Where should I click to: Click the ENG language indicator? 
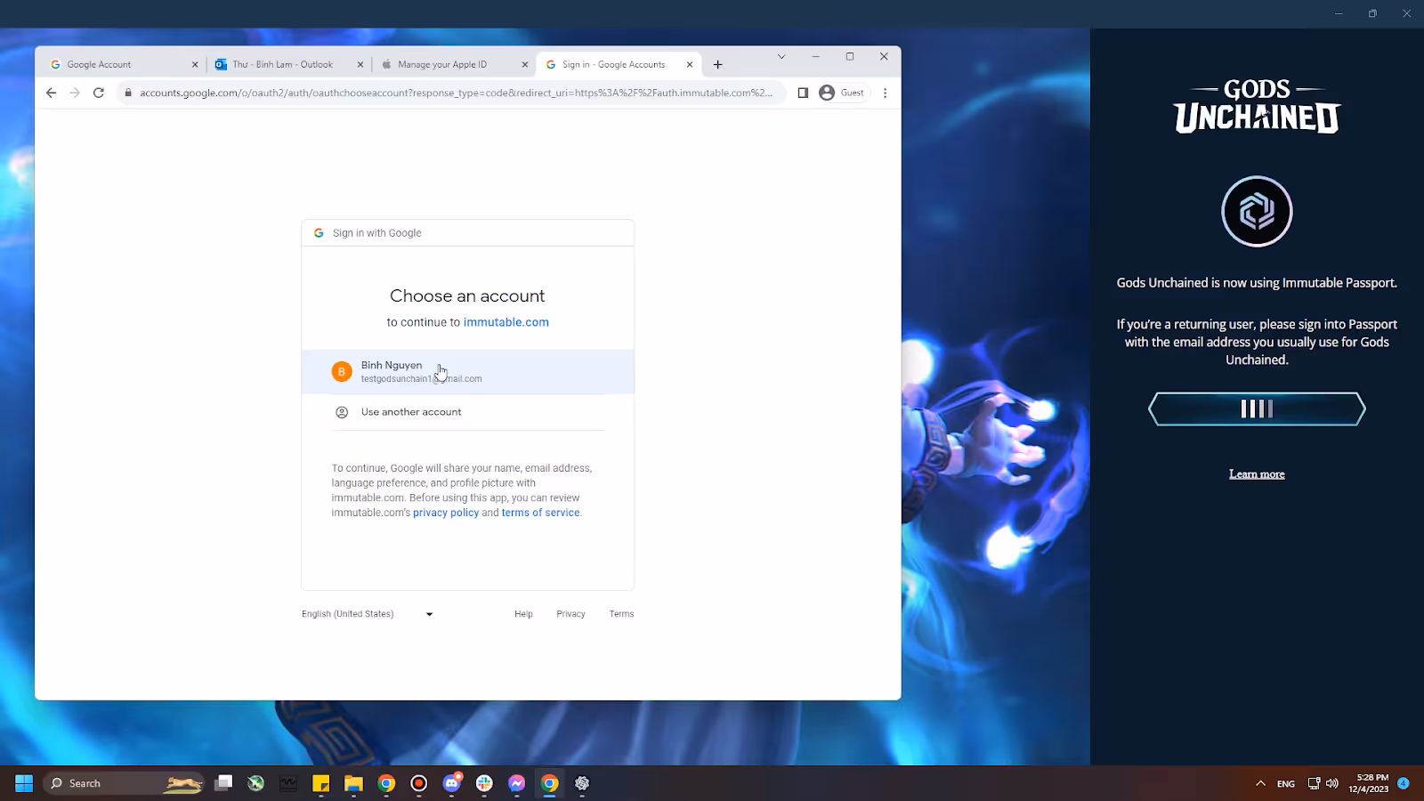tap(1286, 784)
